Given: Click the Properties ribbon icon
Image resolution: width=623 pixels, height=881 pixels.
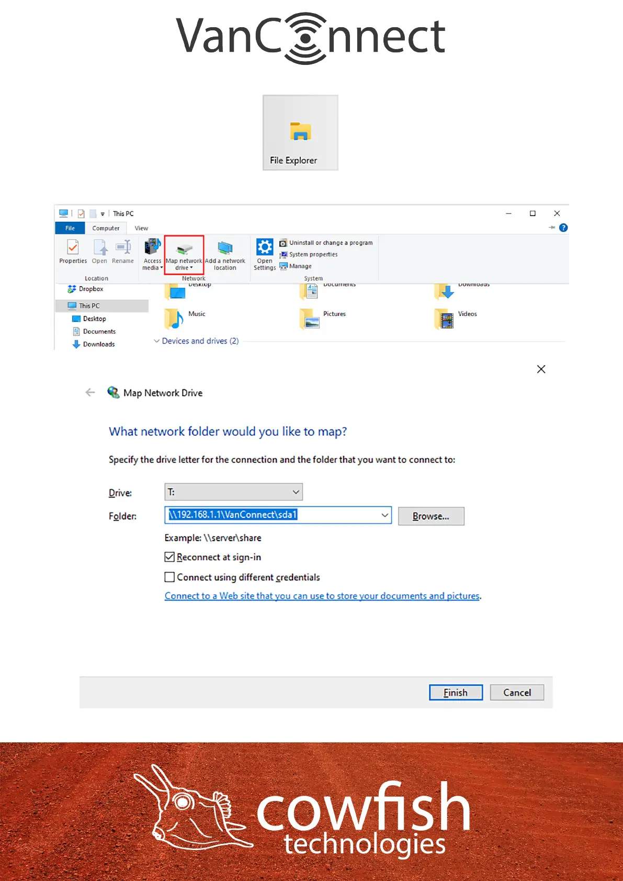Looking at the screenshot, I should (73, 251).
